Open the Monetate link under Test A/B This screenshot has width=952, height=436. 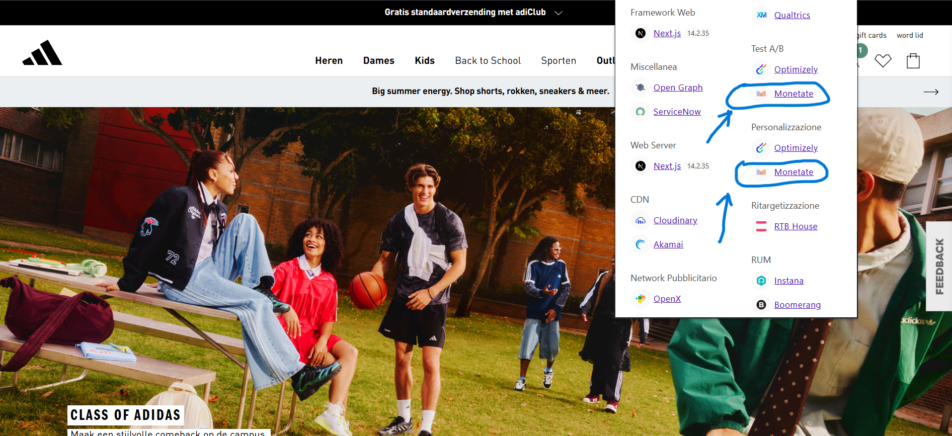(794, 94)
